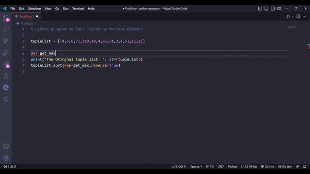
Task: Open Run and Debug view
Action: (x=6, y=53)
